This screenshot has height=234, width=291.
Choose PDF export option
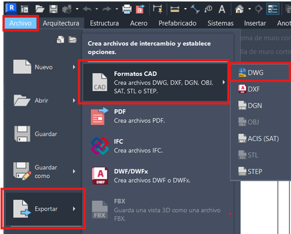click(x=155, y=116)
